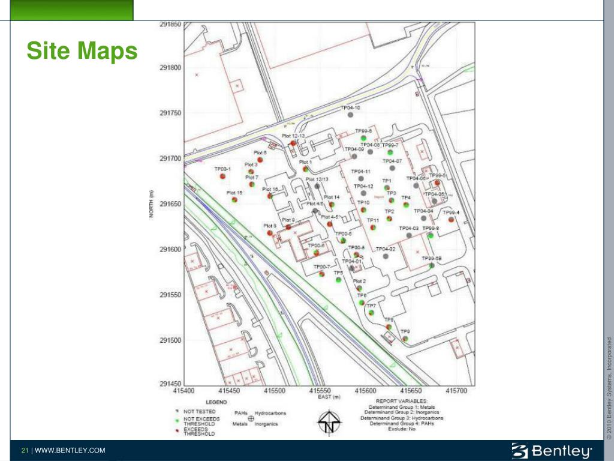Click the grey TP04-07 marker
614x461 pixels.
coord(392,168)
